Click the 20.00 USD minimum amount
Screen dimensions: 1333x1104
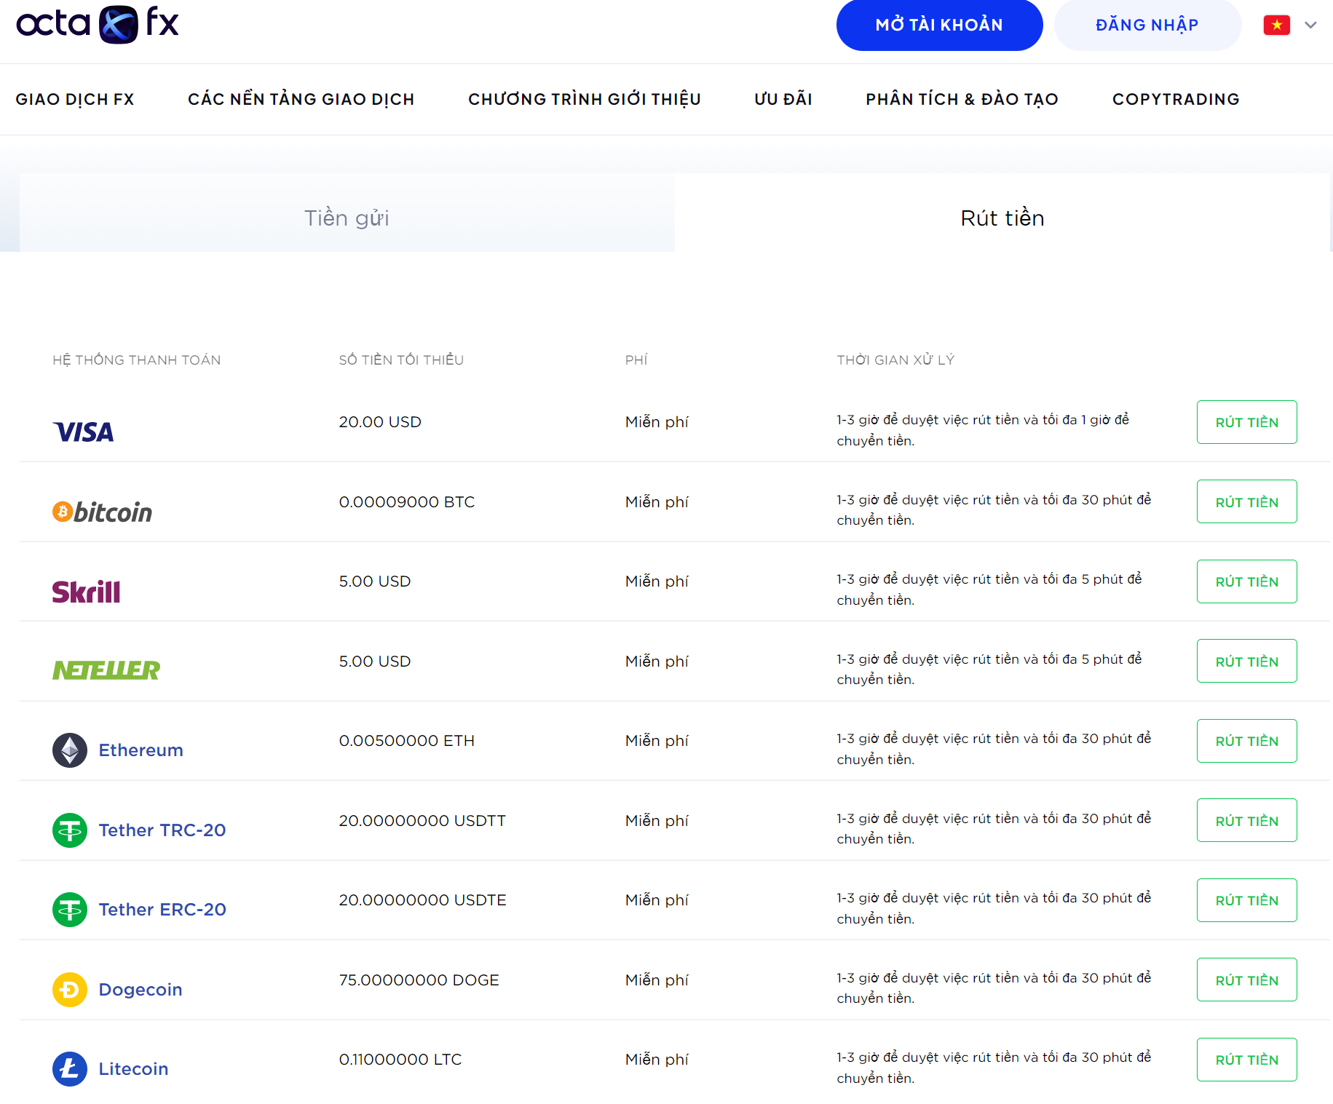pyautogui.click(x=380, y=422)
